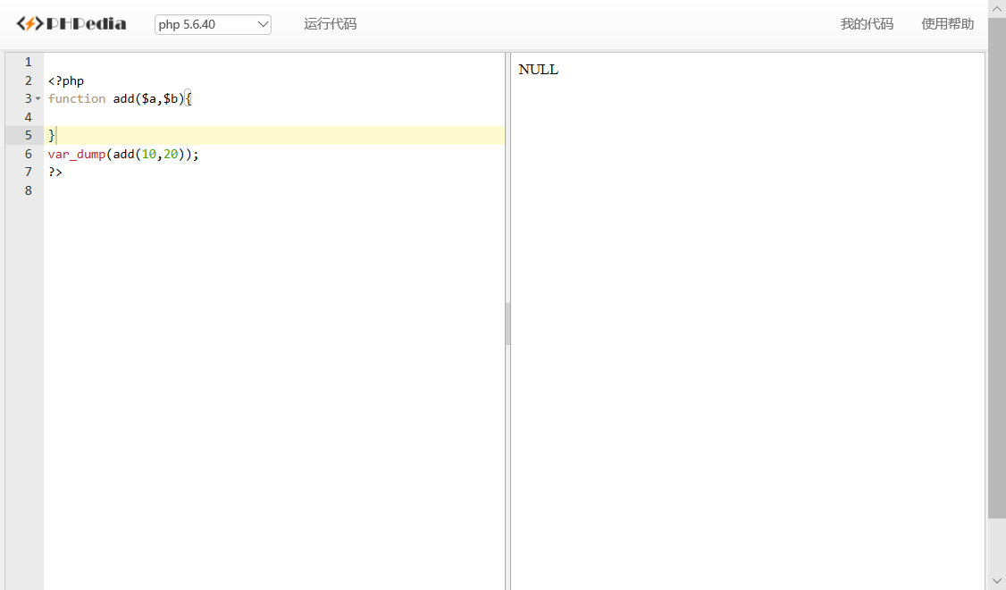1006x590 pixels.
Task: Open the php 5.6.40 version dropdown
Action: click(x=213, y=24)
